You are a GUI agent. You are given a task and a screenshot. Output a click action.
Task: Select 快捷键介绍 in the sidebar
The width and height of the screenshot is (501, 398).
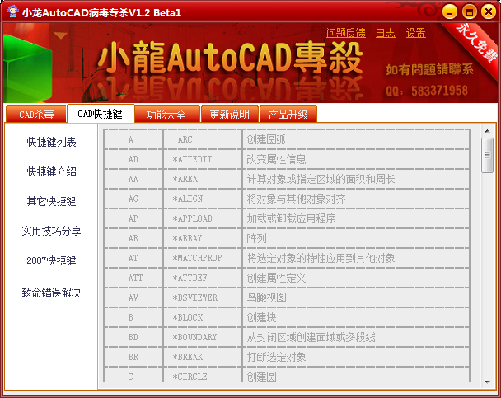coord(51,171)
